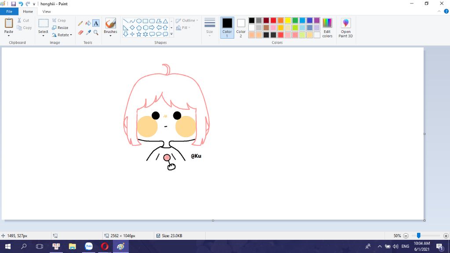Viewport: 450px width, 253px height.
Task: Expand the Select options arrow
Action: [43, 36]
